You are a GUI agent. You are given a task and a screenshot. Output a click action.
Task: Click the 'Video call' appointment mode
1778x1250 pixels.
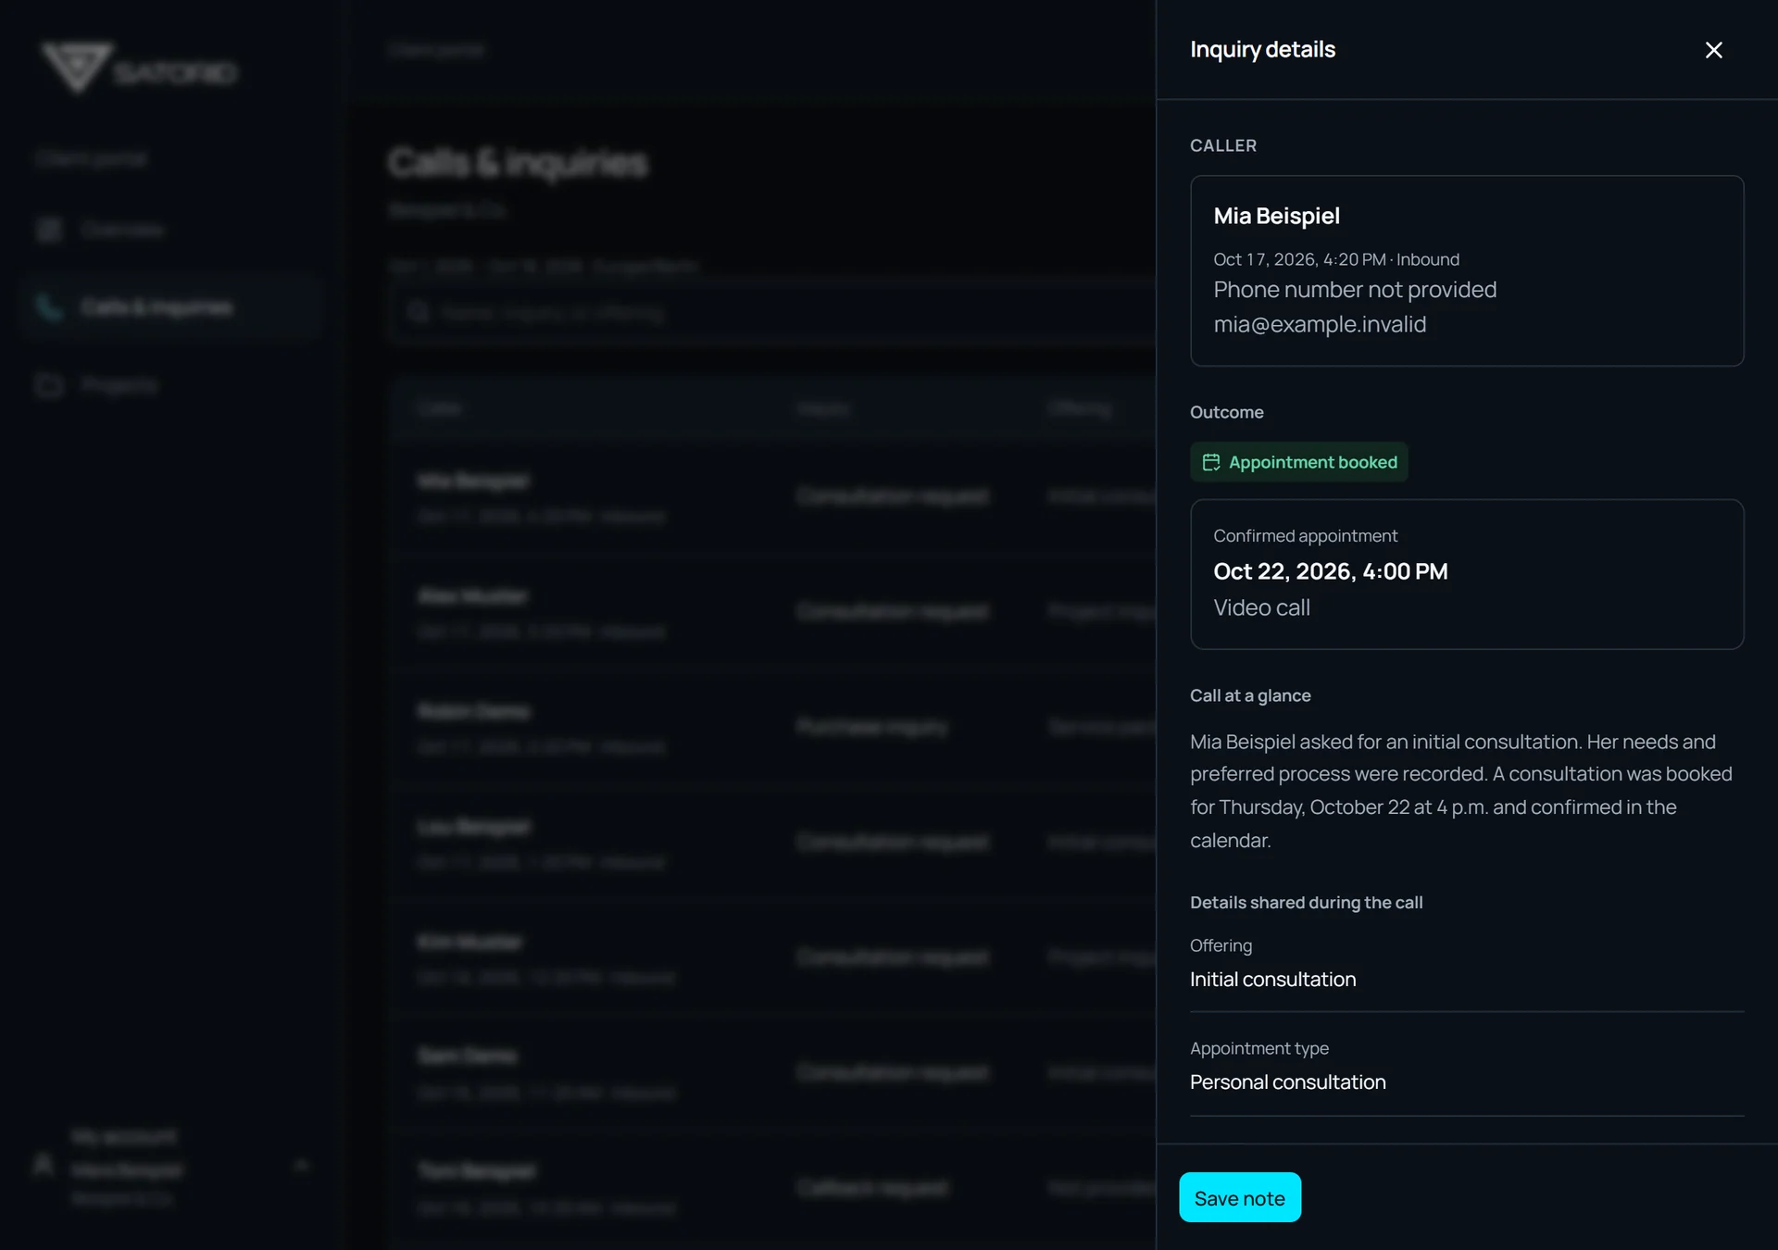point(1261,607)
